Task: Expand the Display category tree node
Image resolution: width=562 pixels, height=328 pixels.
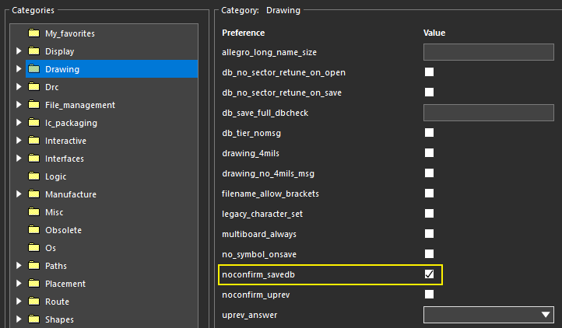Action: coord(19,51)
